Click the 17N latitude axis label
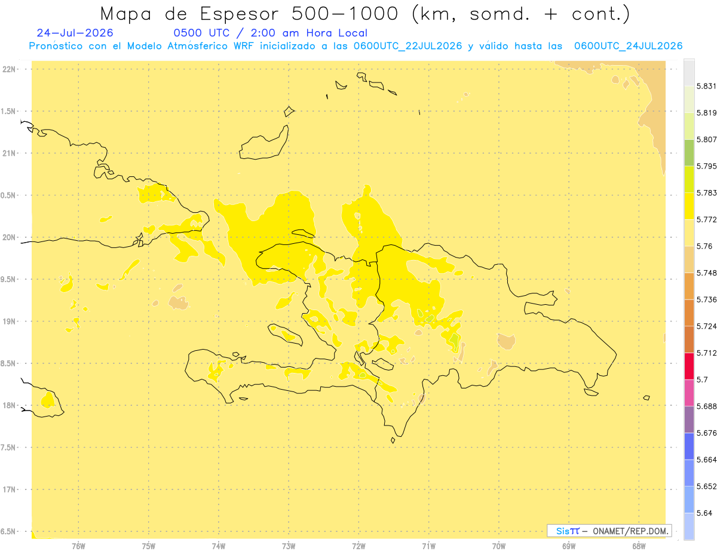717x554 pixels. point(10,490)
